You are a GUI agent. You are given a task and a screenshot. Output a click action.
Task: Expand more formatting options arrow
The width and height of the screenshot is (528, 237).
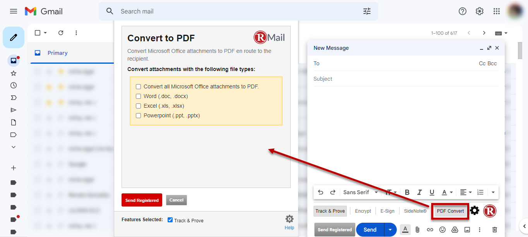(x=493, y=192)
